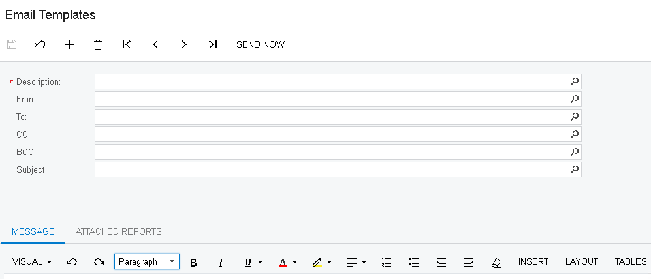Open lookup magnifier in Subject field
This screenshot has height=279, width=651.
tap(575, 169)
